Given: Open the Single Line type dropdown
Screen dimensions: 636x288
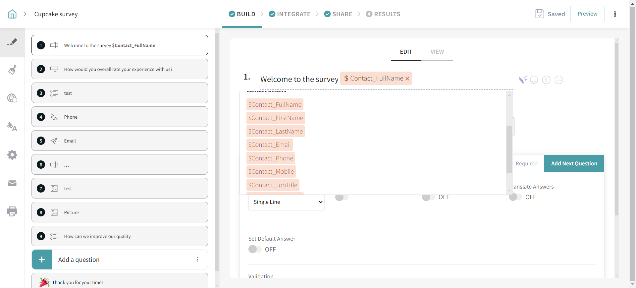Looking at the screenshot, I should (287, 202).
